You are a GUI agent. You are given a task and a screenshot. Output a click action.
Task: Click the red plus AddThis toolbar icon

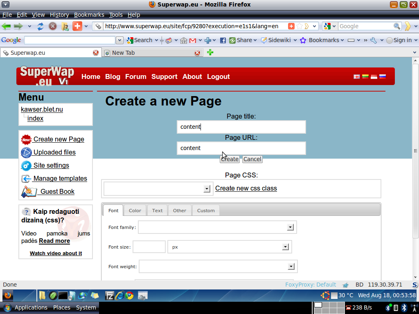pos(77,26)
